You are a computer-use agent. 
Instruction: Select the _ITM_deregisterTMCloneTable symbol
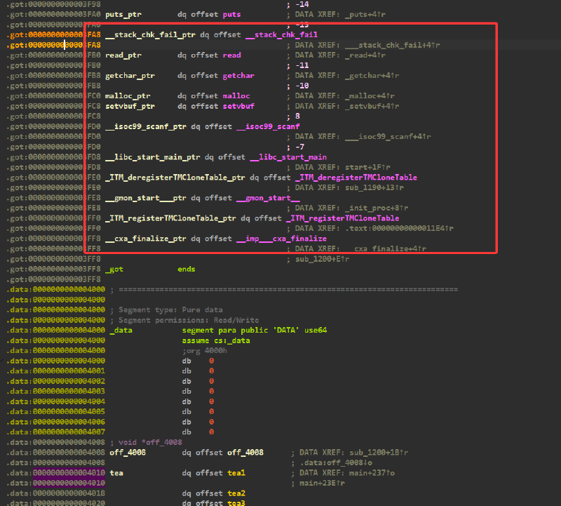(356, 178)
